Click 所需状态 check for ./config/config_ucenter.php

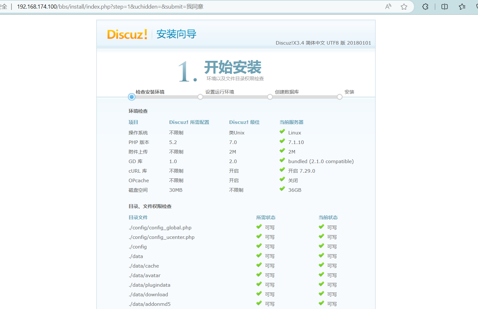(259, 236)
